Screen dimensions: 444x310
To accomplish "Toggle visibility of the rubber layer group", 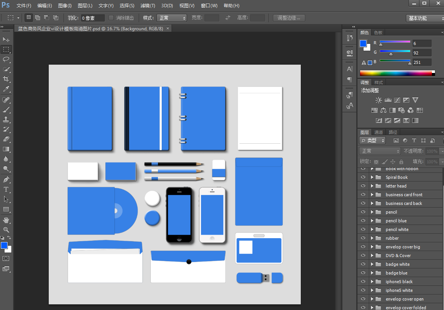I will coord(363,238).
